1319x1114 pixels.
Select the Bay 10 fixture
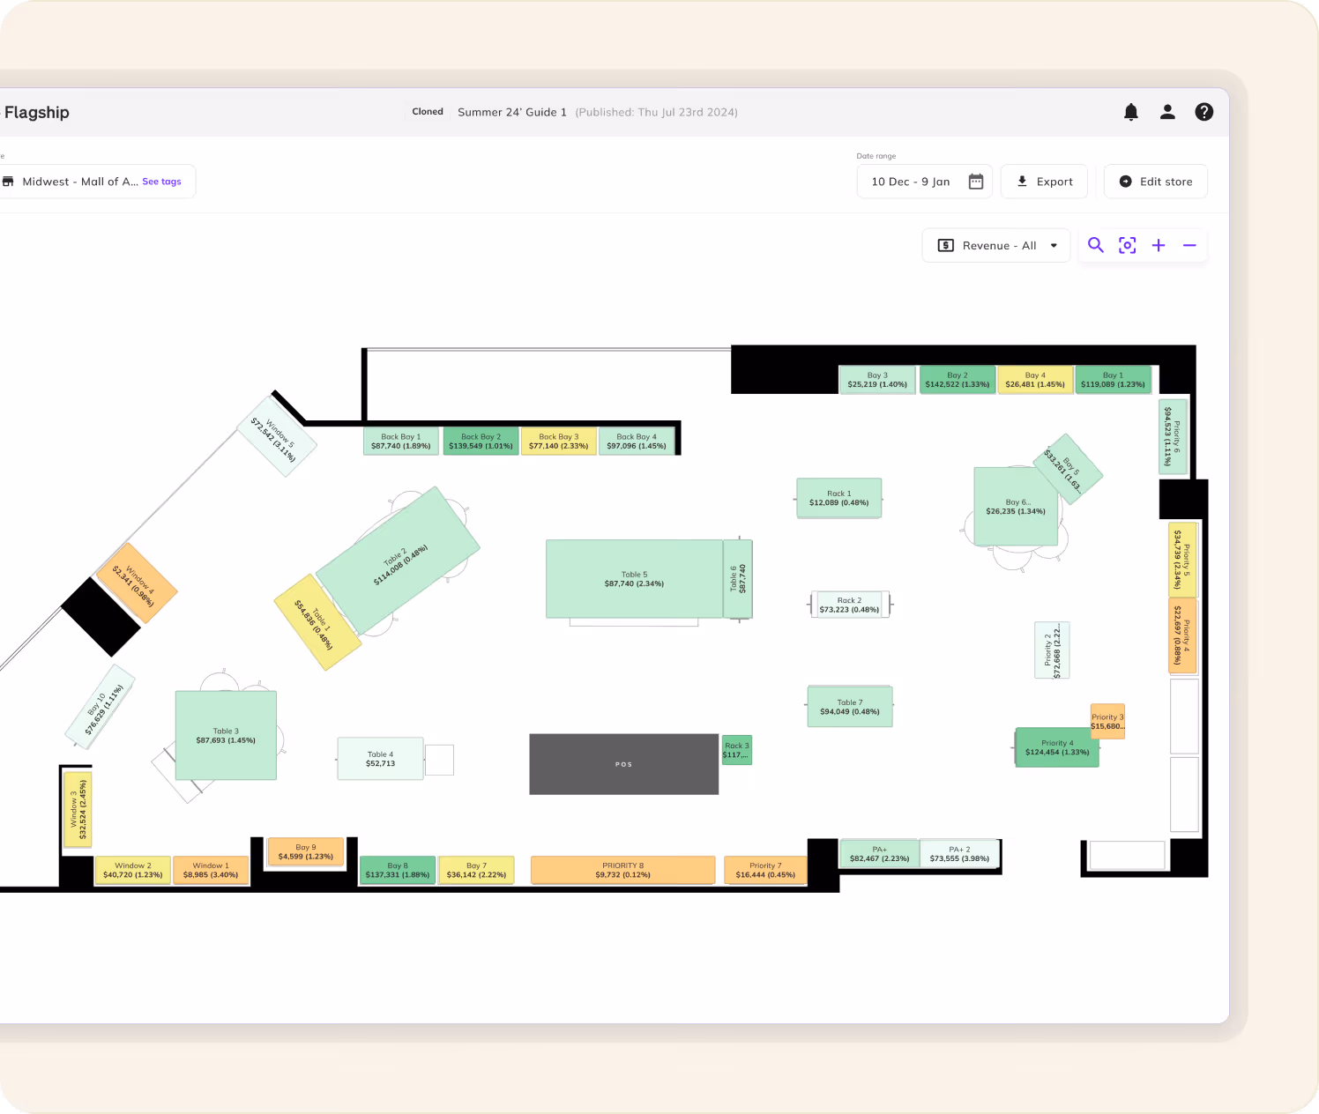pyautogui.click(x=101, y=708)
